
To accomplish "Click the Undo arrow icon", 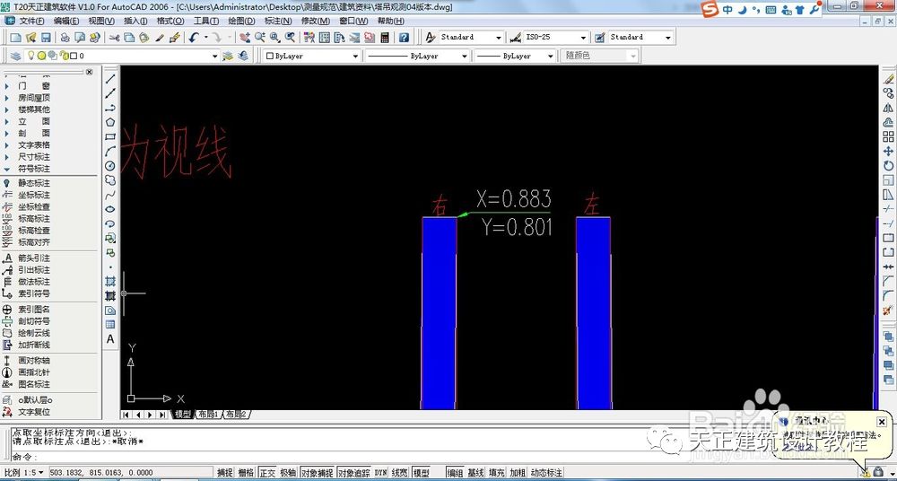I will point(194,37).
